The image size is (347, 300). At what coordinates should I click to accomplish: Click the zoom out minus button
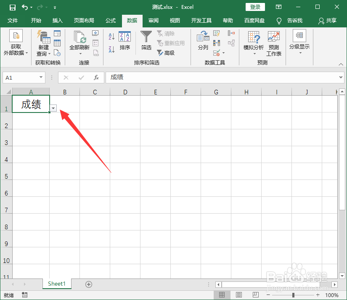point(268,295)
